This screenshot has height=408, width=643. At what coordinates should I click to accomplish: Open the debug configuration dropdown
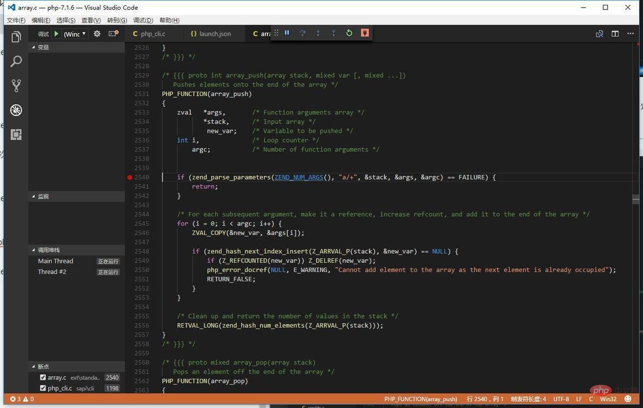tap(75, 34)
